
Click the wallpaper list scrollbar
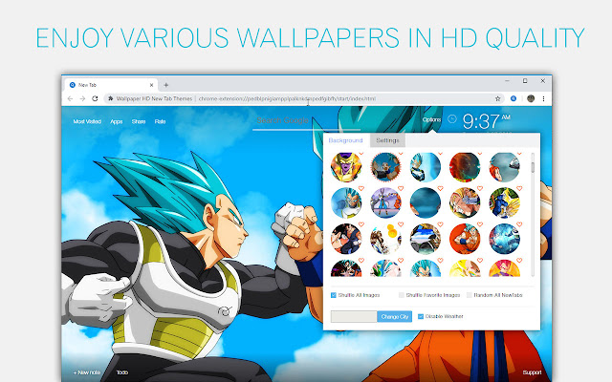(533, 168)
